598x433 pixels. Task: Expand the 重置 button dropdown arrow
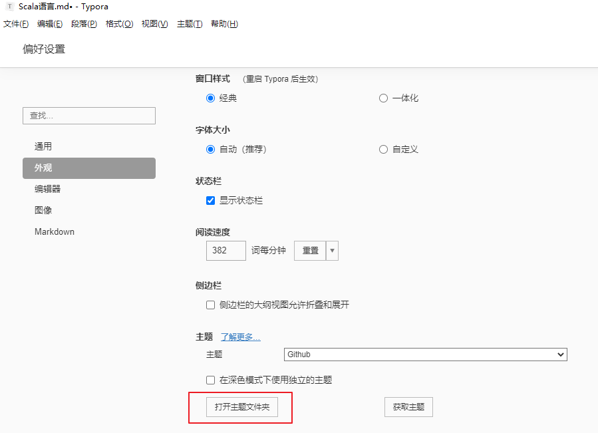tap(333, 251)
